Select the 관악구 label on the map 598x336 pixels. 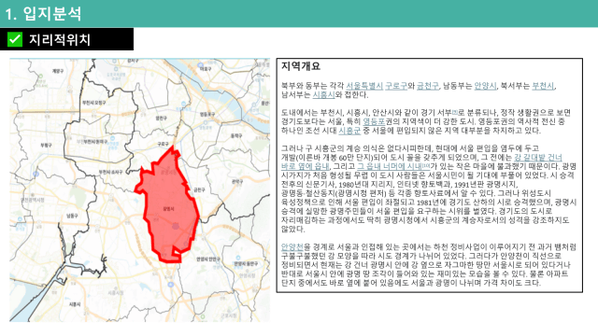click(237, 182)
